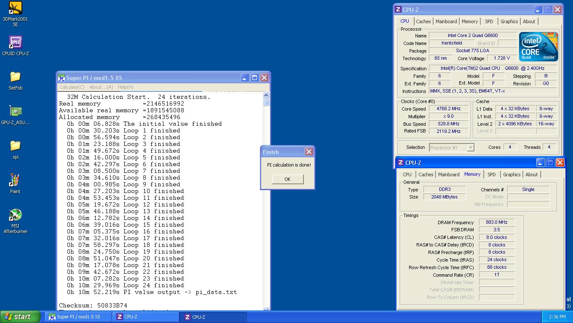Switch to About tab in upper CPU-Z
573x323 pixels.
529,21
